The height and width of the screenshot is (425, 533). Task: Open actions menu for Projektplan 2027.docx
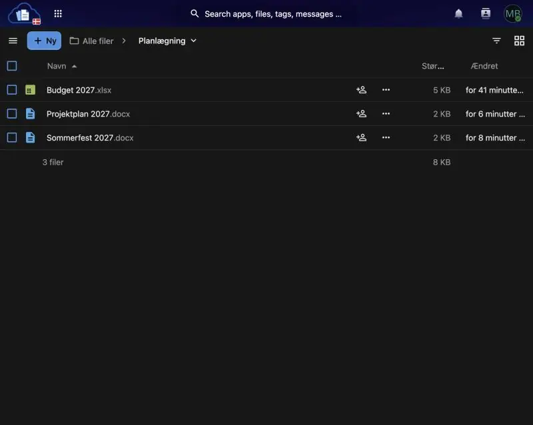[386, 113]
